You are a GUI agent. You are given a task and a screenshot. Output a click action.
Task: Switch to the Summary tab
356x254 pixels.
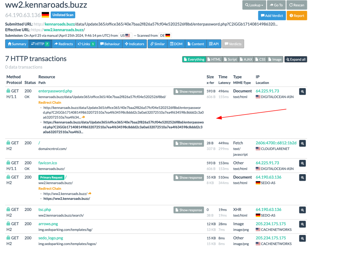17,44
